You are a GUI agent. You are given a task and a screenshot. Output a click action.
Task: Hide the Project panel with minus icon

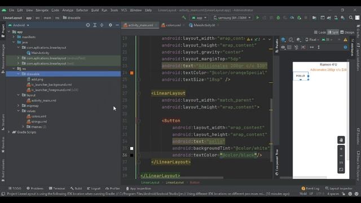tap(117, 25)
